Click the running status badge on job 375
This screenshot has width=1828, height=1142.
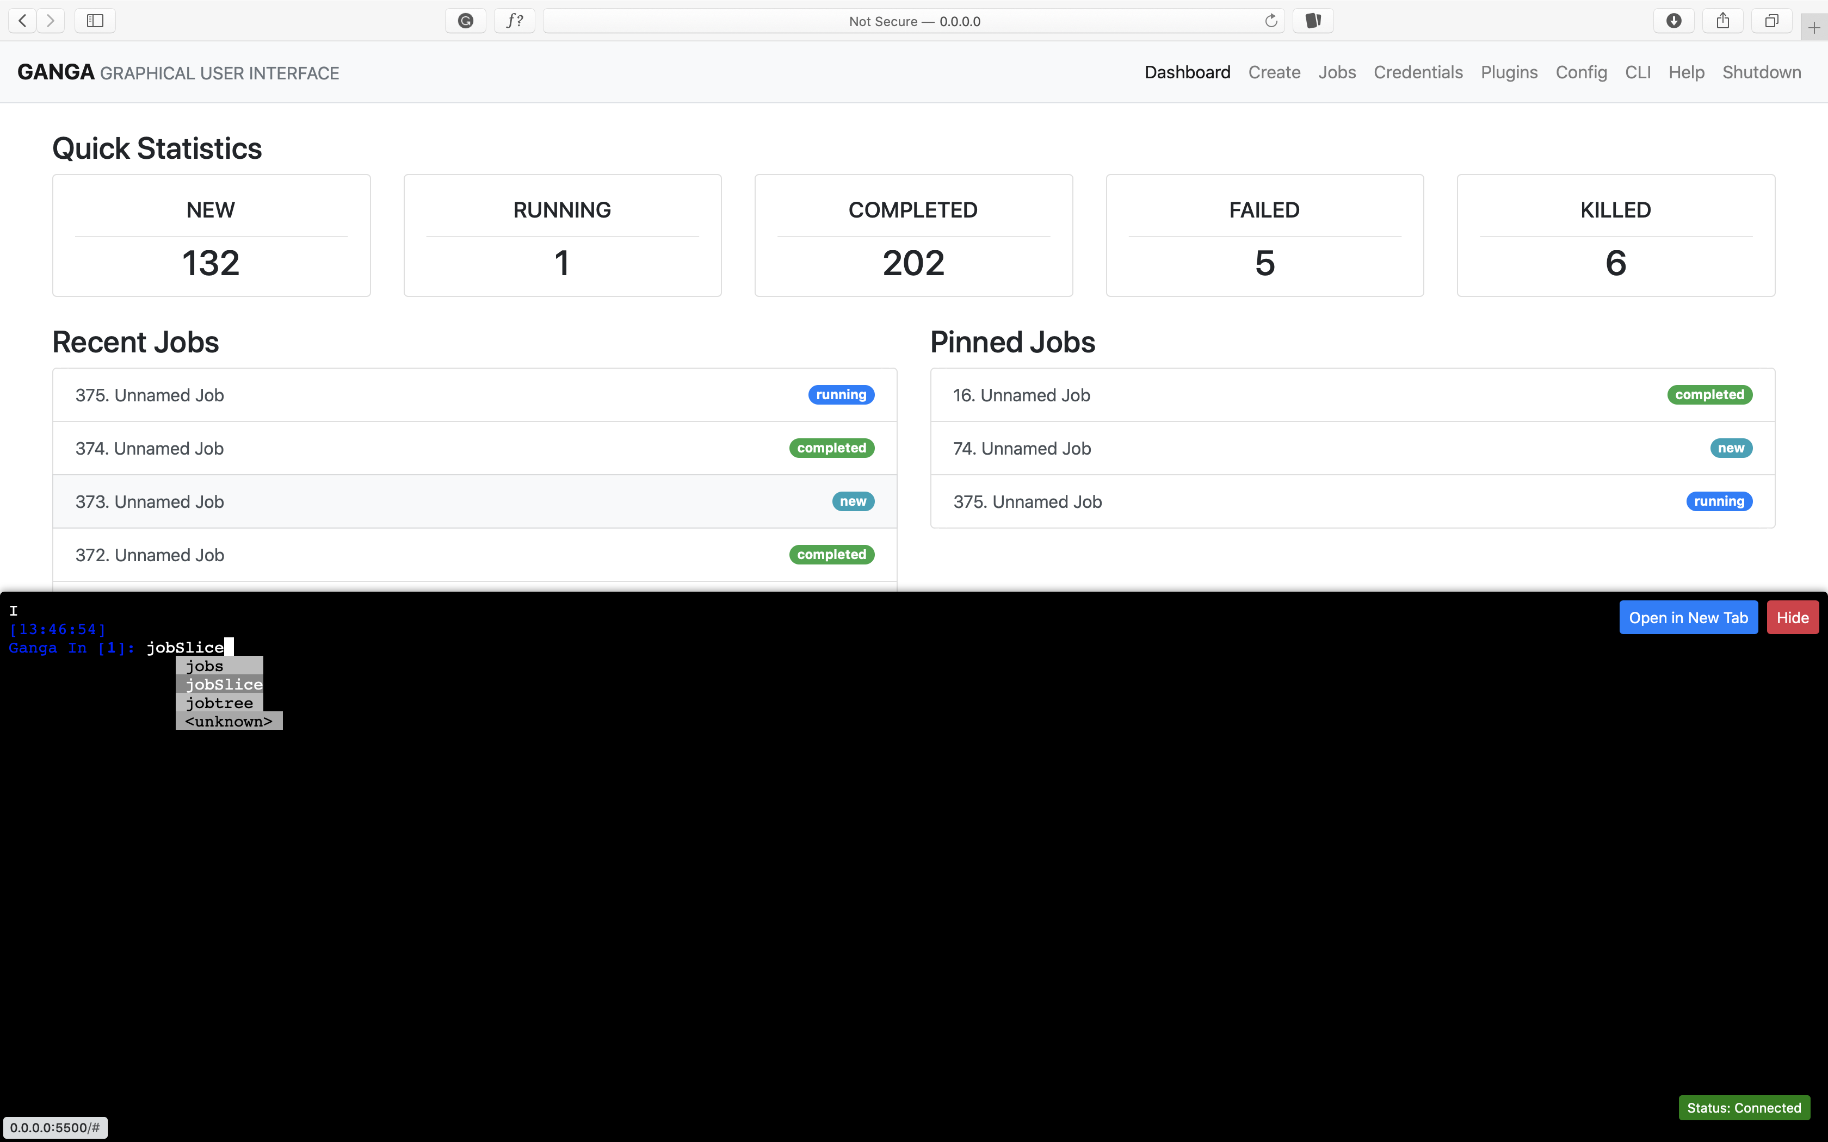click(839, 394)
